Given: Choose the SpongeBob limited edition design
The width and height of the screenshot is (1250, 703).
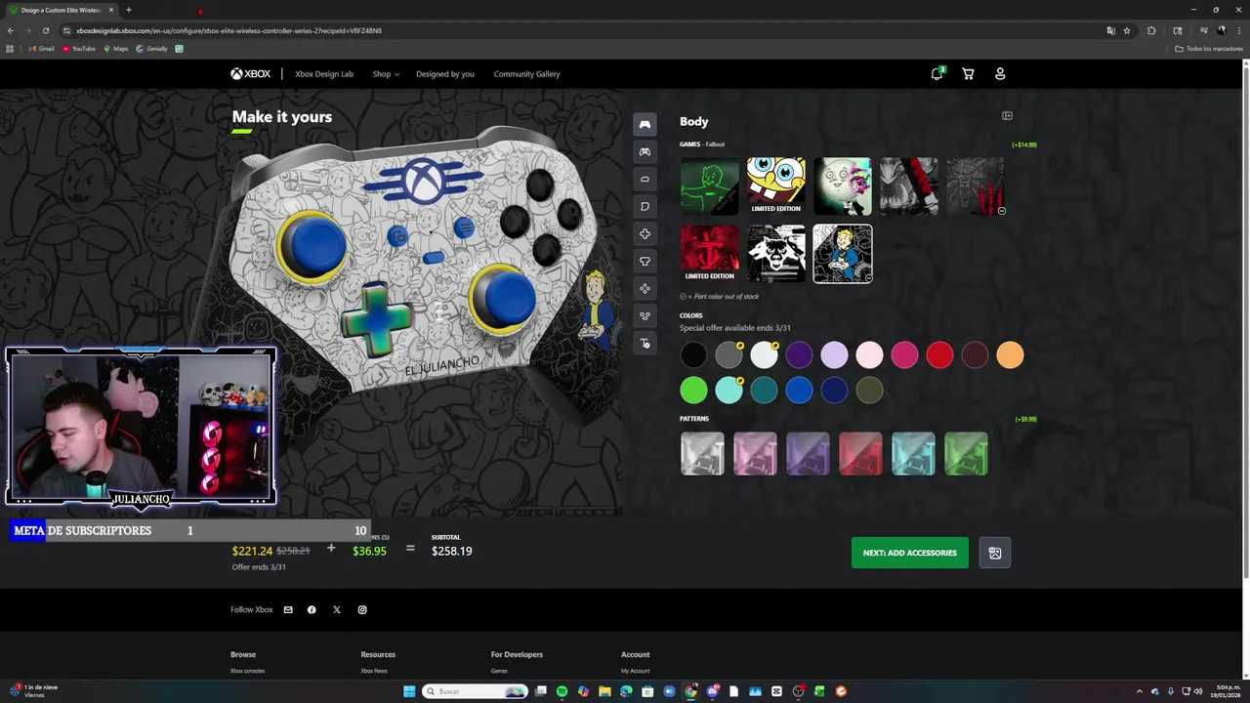Looking at the screenshot, I should click(776, 186).
